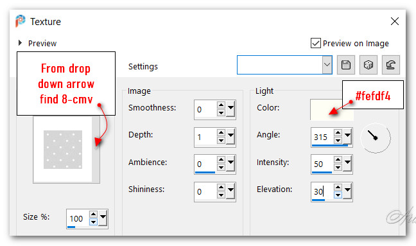
Task: Open the Ambience slider dropdown arrow
Action: pos(230,163)
